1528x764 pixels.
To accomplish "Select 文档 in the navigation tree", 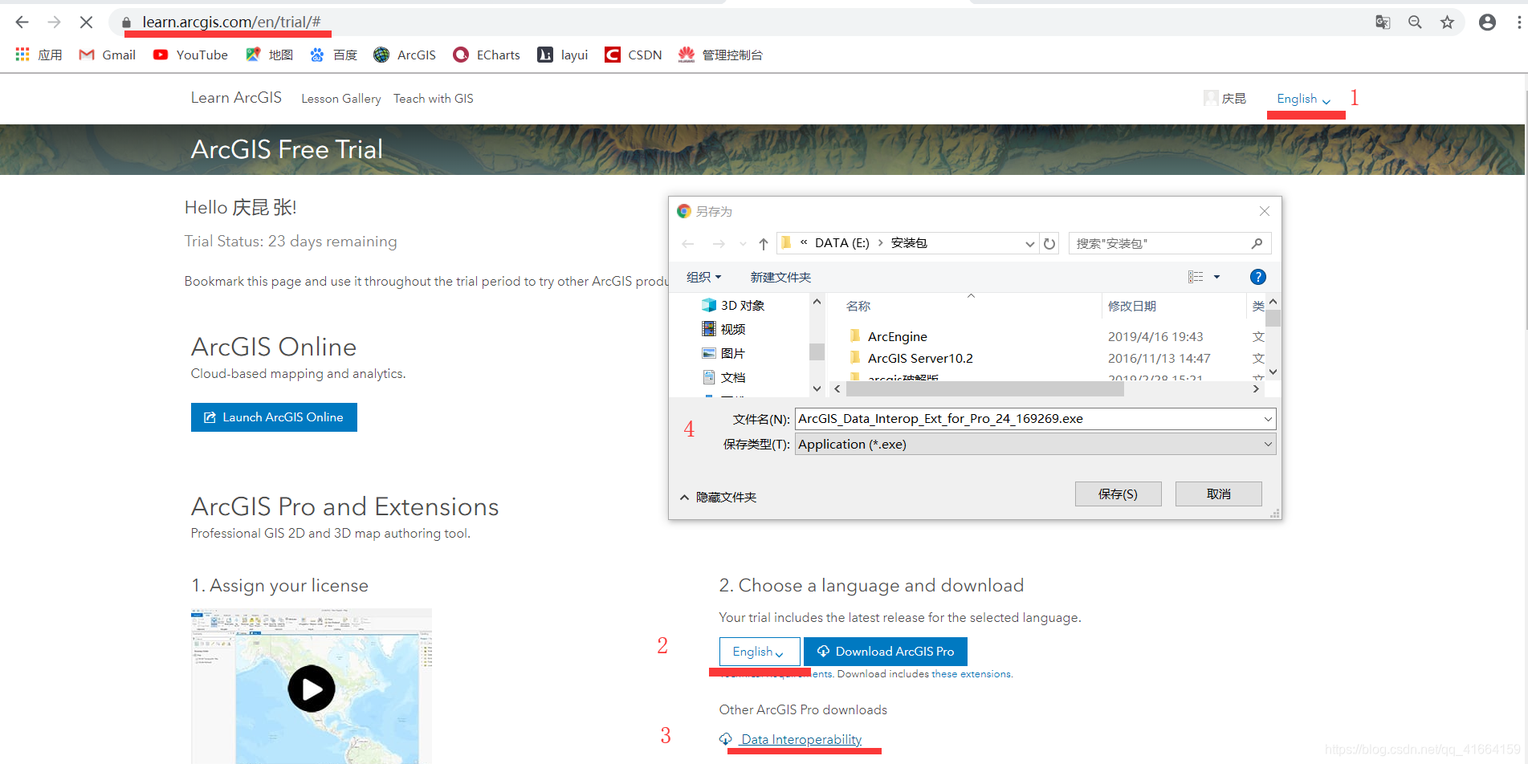I will [x=723, y=377].
